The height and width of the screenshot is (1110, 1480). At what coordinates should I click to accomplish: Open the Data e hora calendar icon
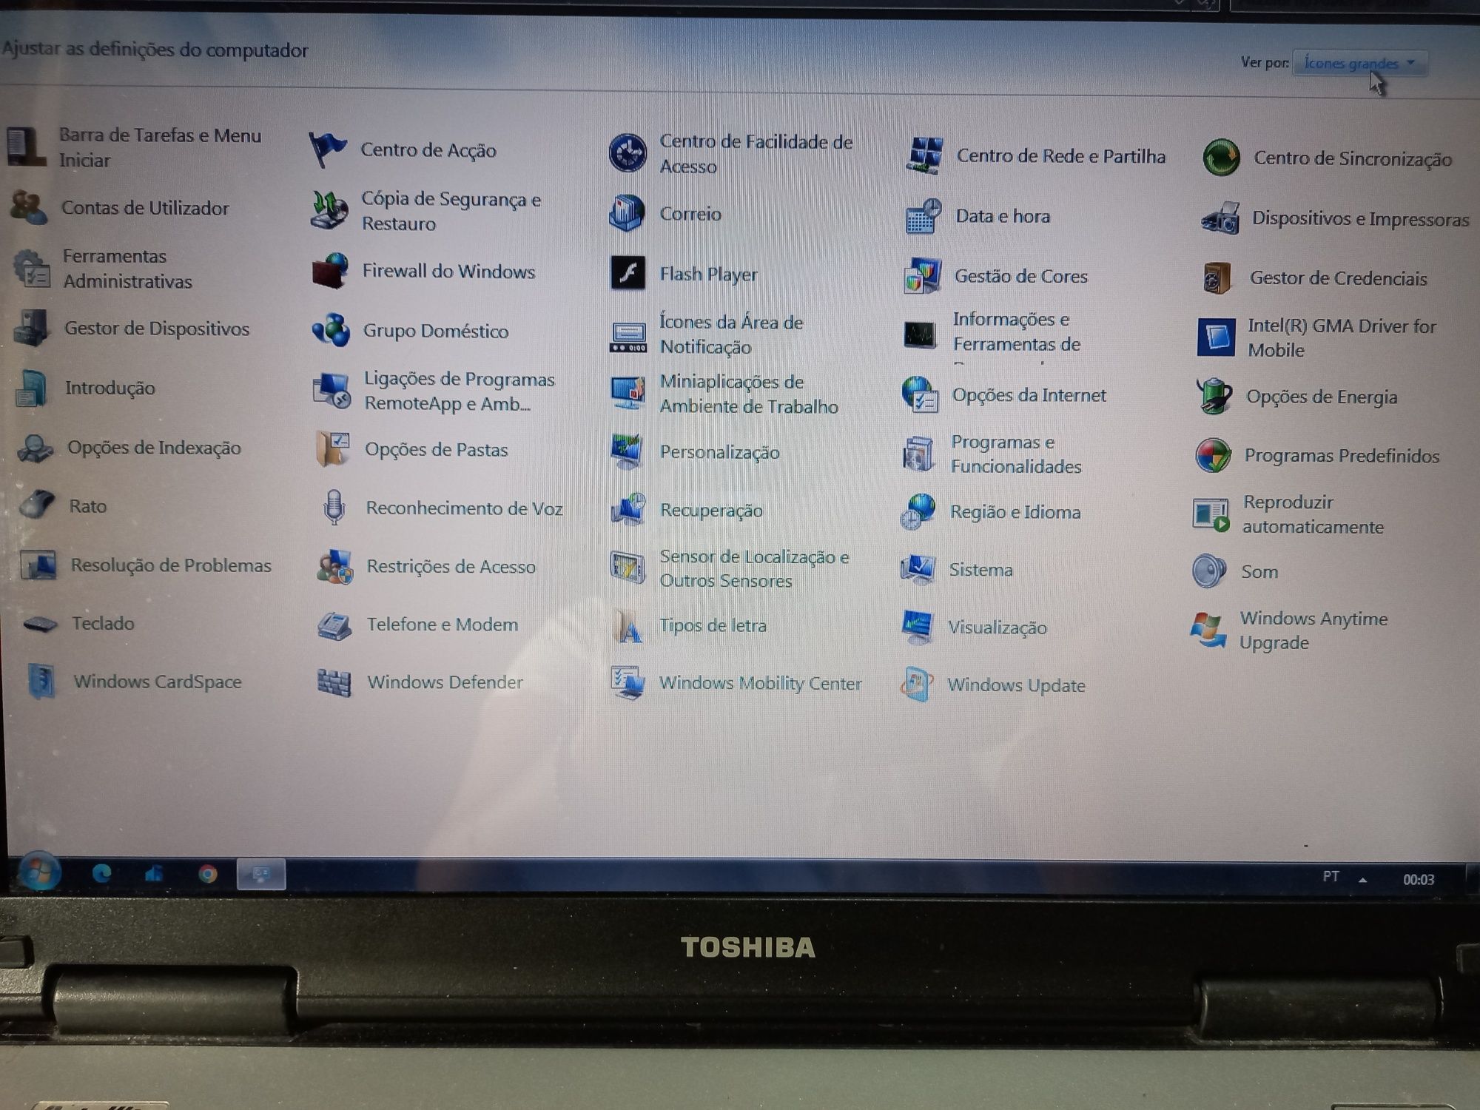click(x=923, y=216)
